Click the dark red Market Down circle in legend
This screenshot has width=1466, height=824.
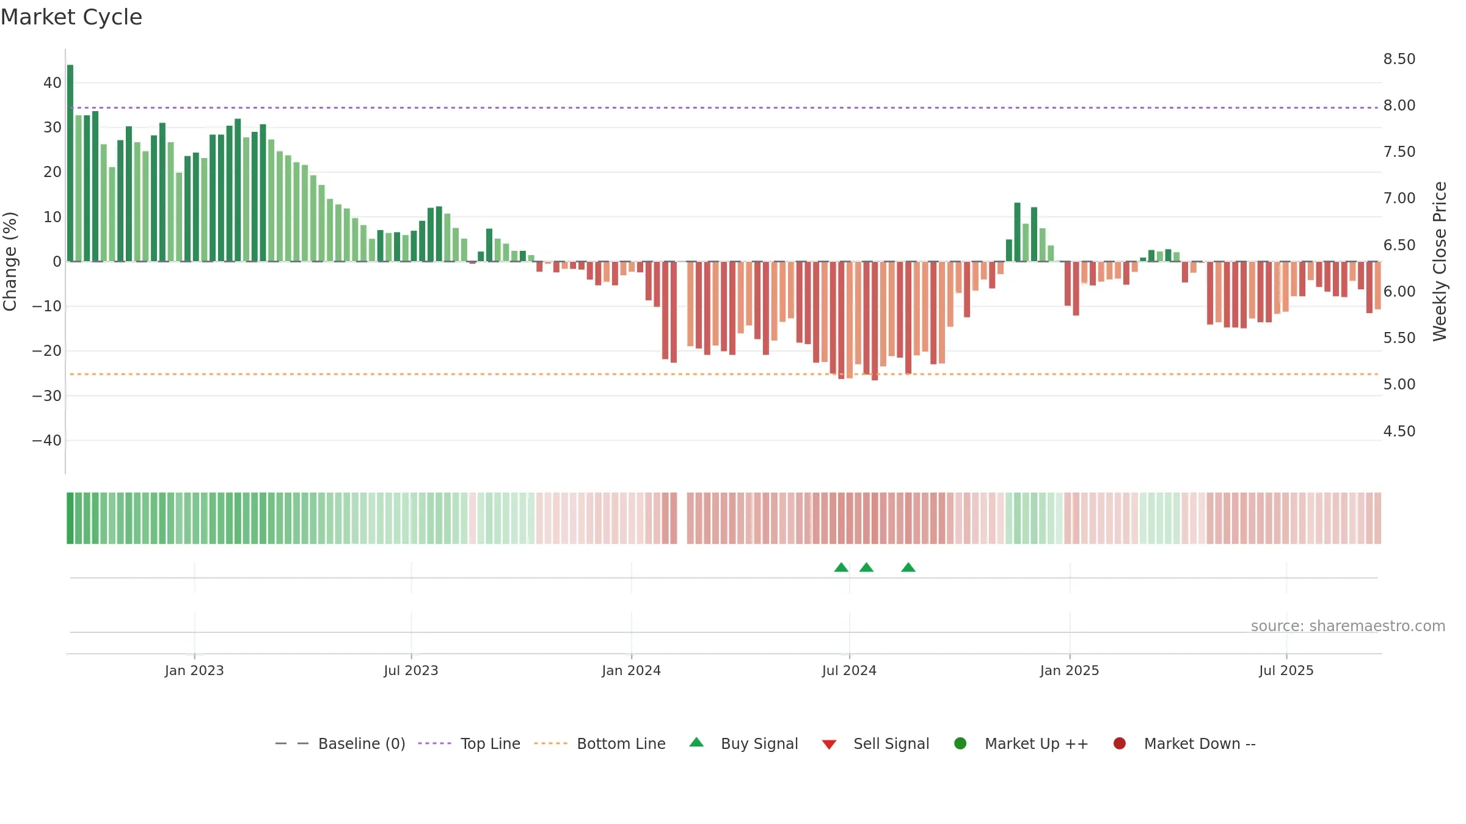tap(1120, 743)
